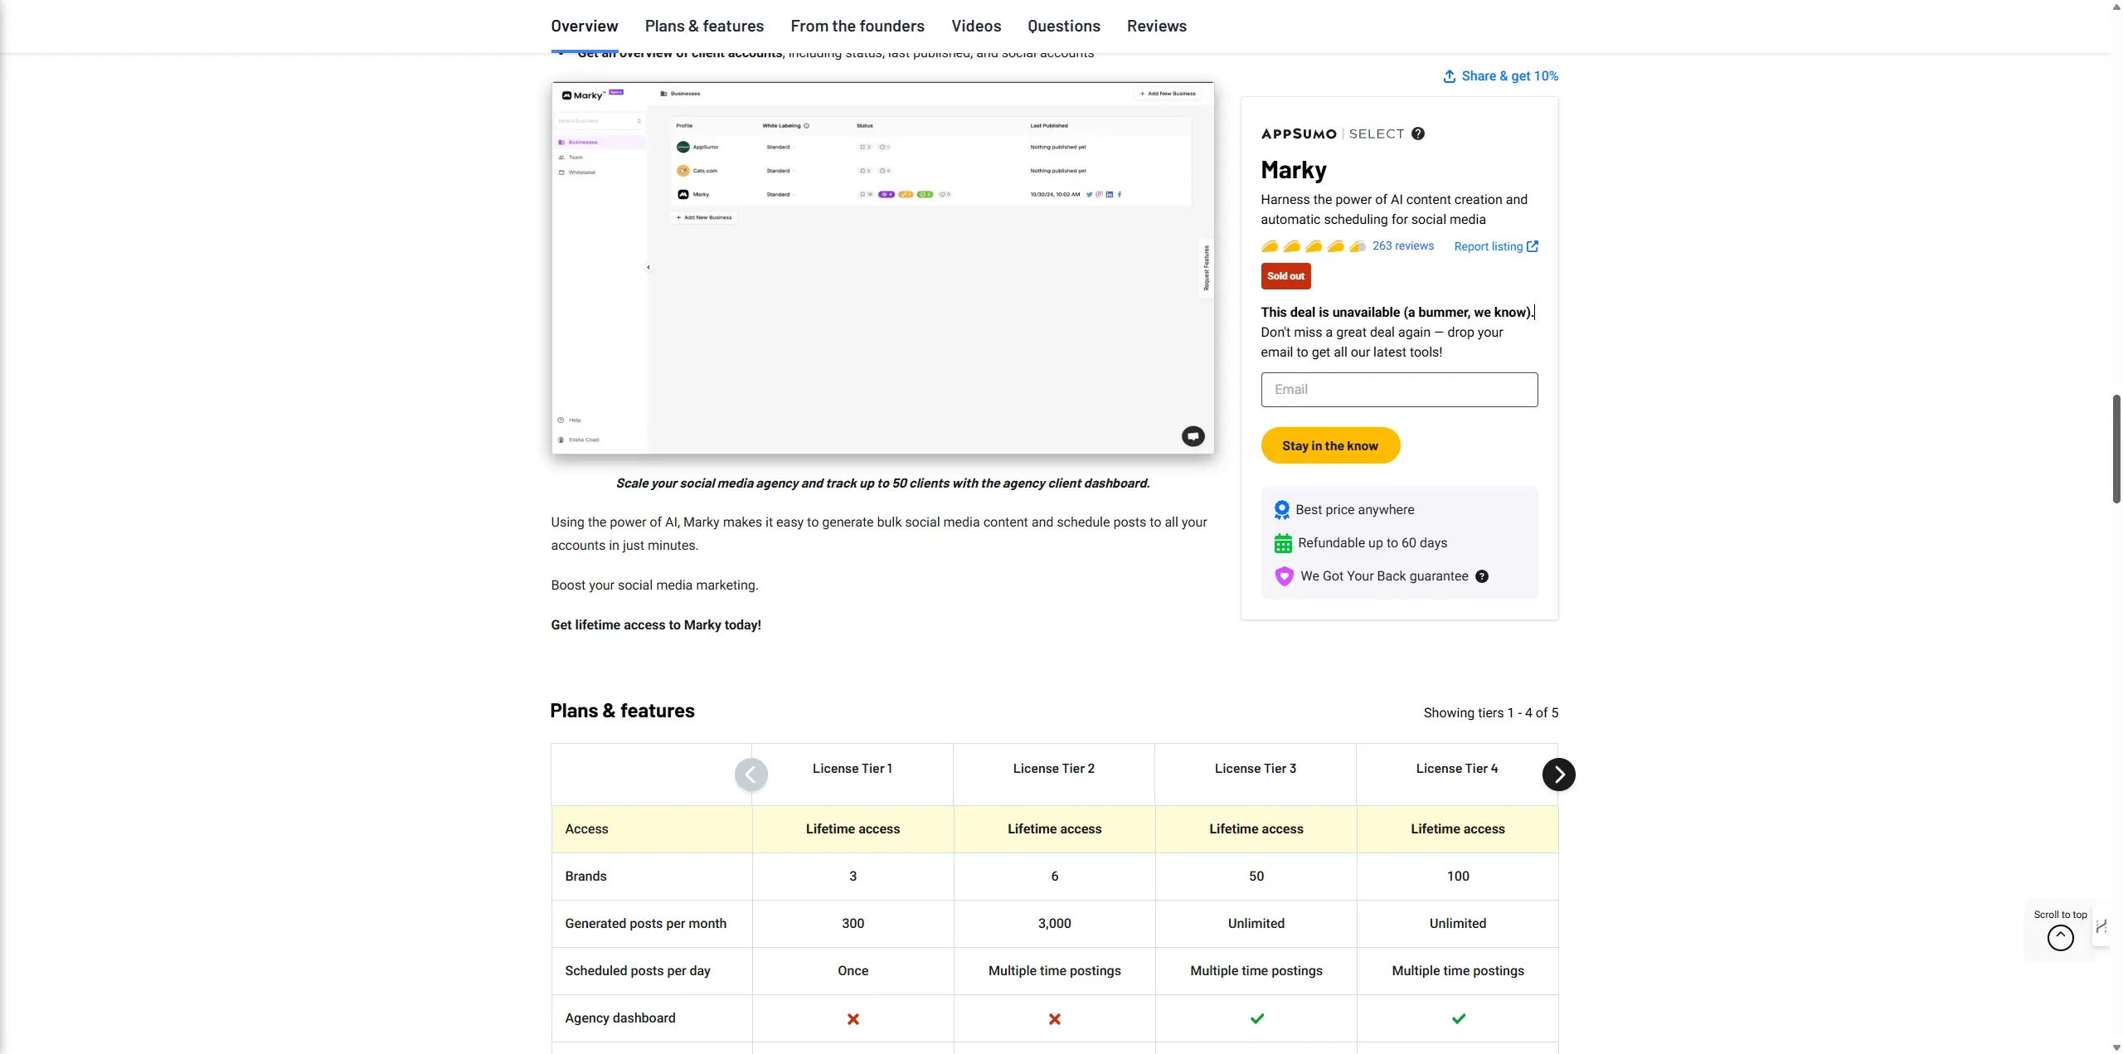Image resolution: width=2123 pixels, height=1054 pixels.
Task: Click the Tier 2 Agency dashboard red X
Action: 1054,1019
